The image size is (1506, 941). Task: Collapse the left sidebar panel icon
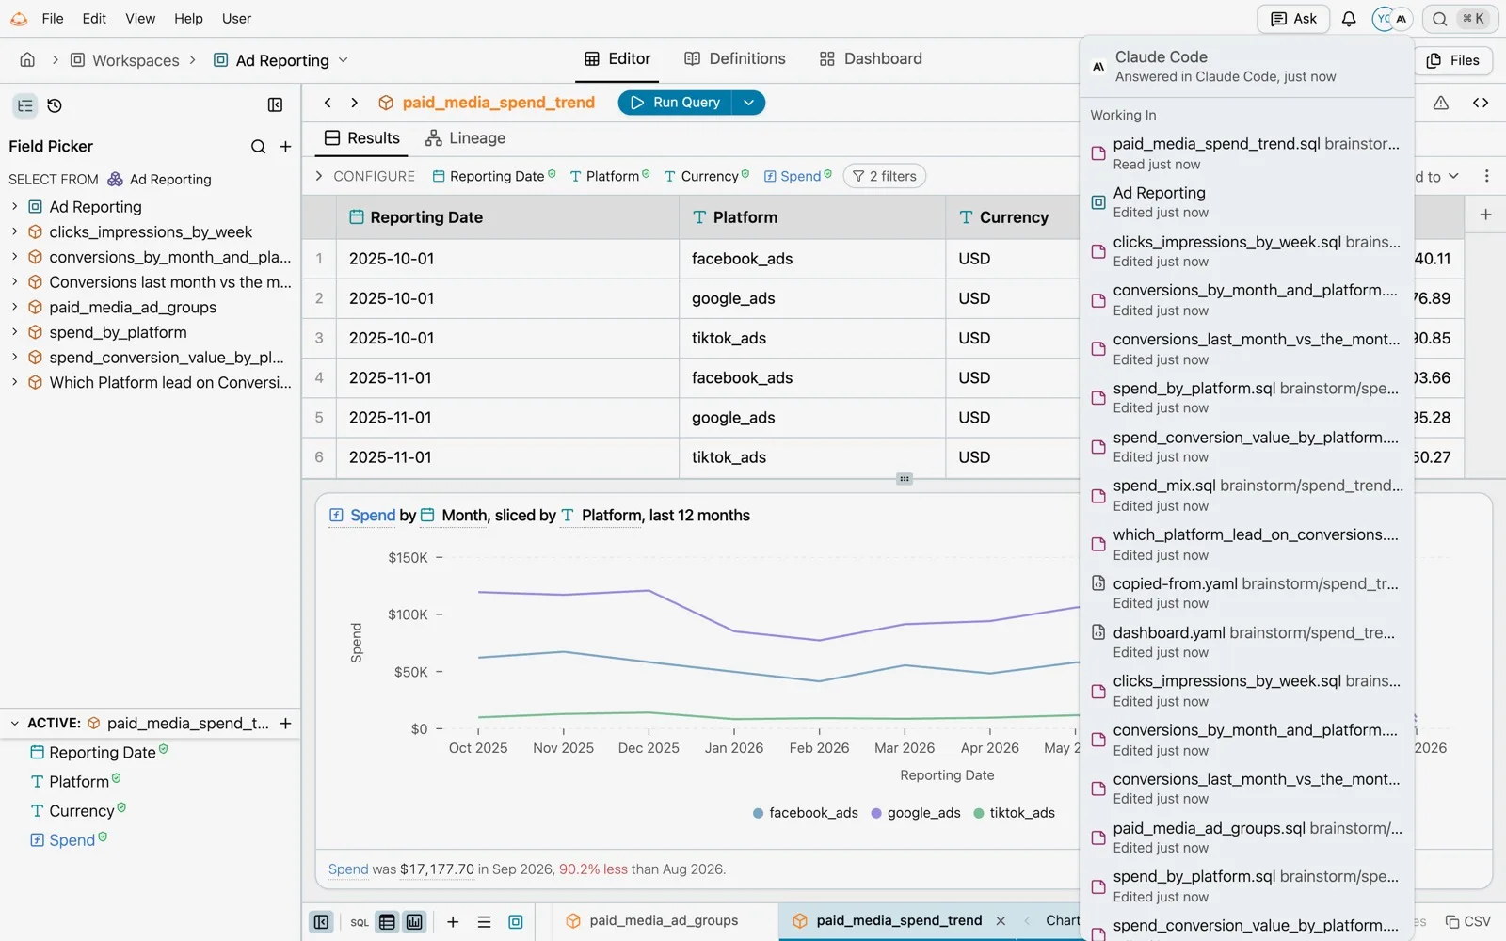point(275,105)
